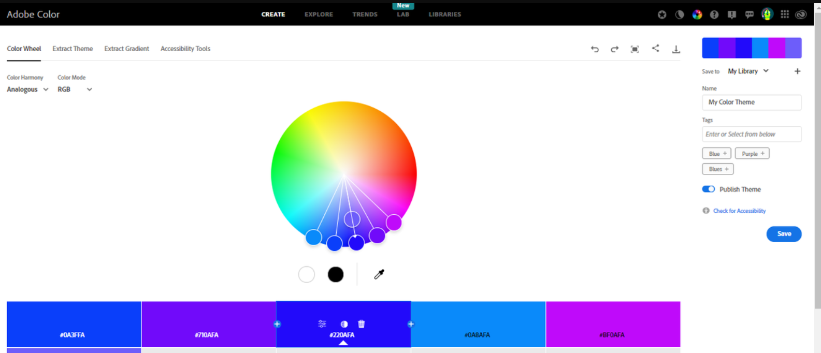Go to the CREATE menu

click(273, 14)
